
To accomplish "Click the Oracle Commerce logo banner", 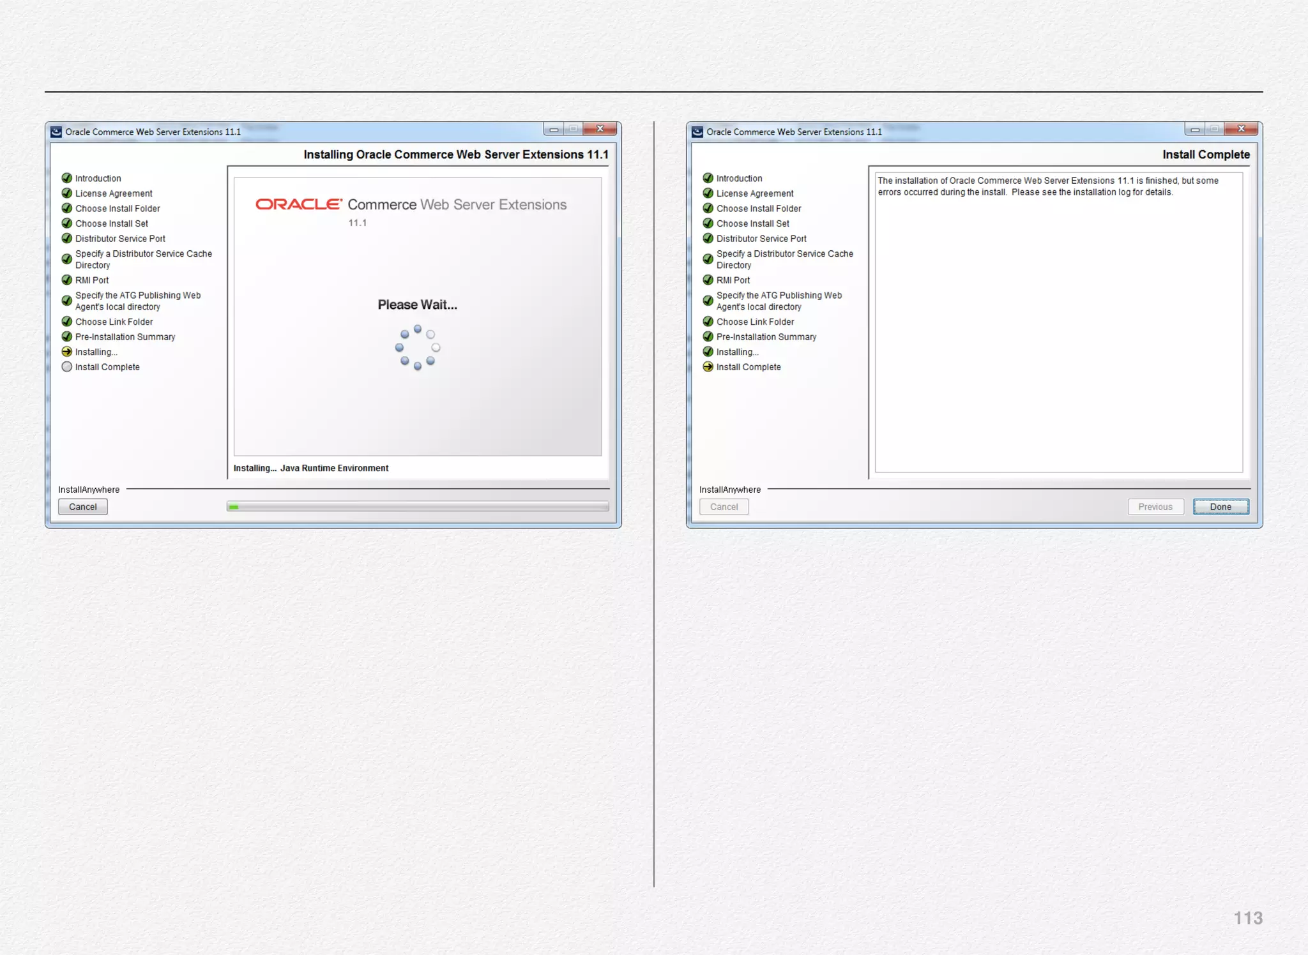I will click(x=411, y=205).
